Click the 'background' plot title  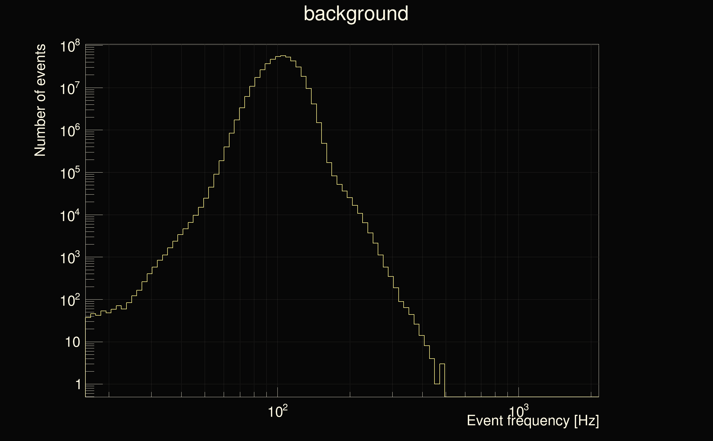click(x=356, y=14)
